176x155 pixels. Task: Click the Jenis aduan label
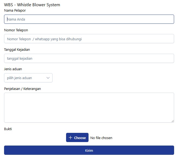coord(13,69)
